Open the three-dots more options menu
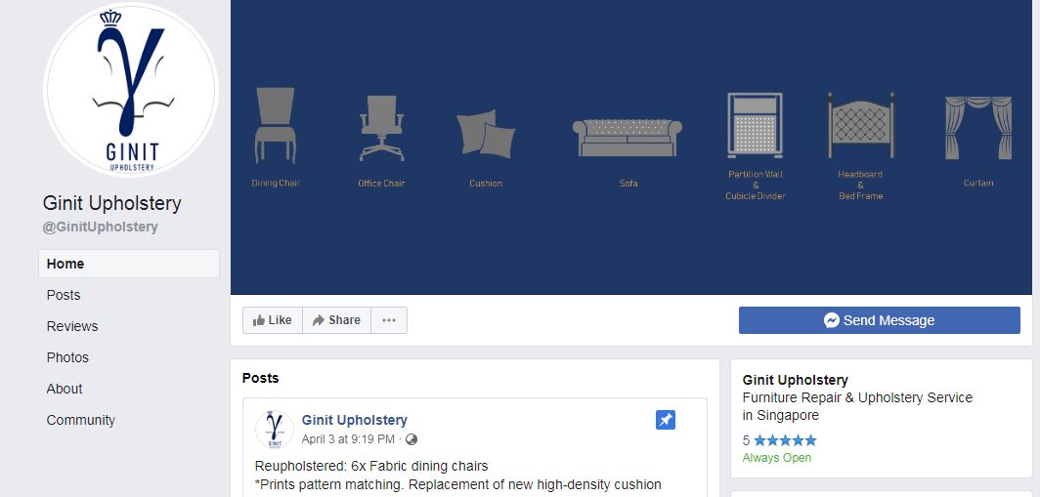Screen dimensions: 1040x497 389,320
